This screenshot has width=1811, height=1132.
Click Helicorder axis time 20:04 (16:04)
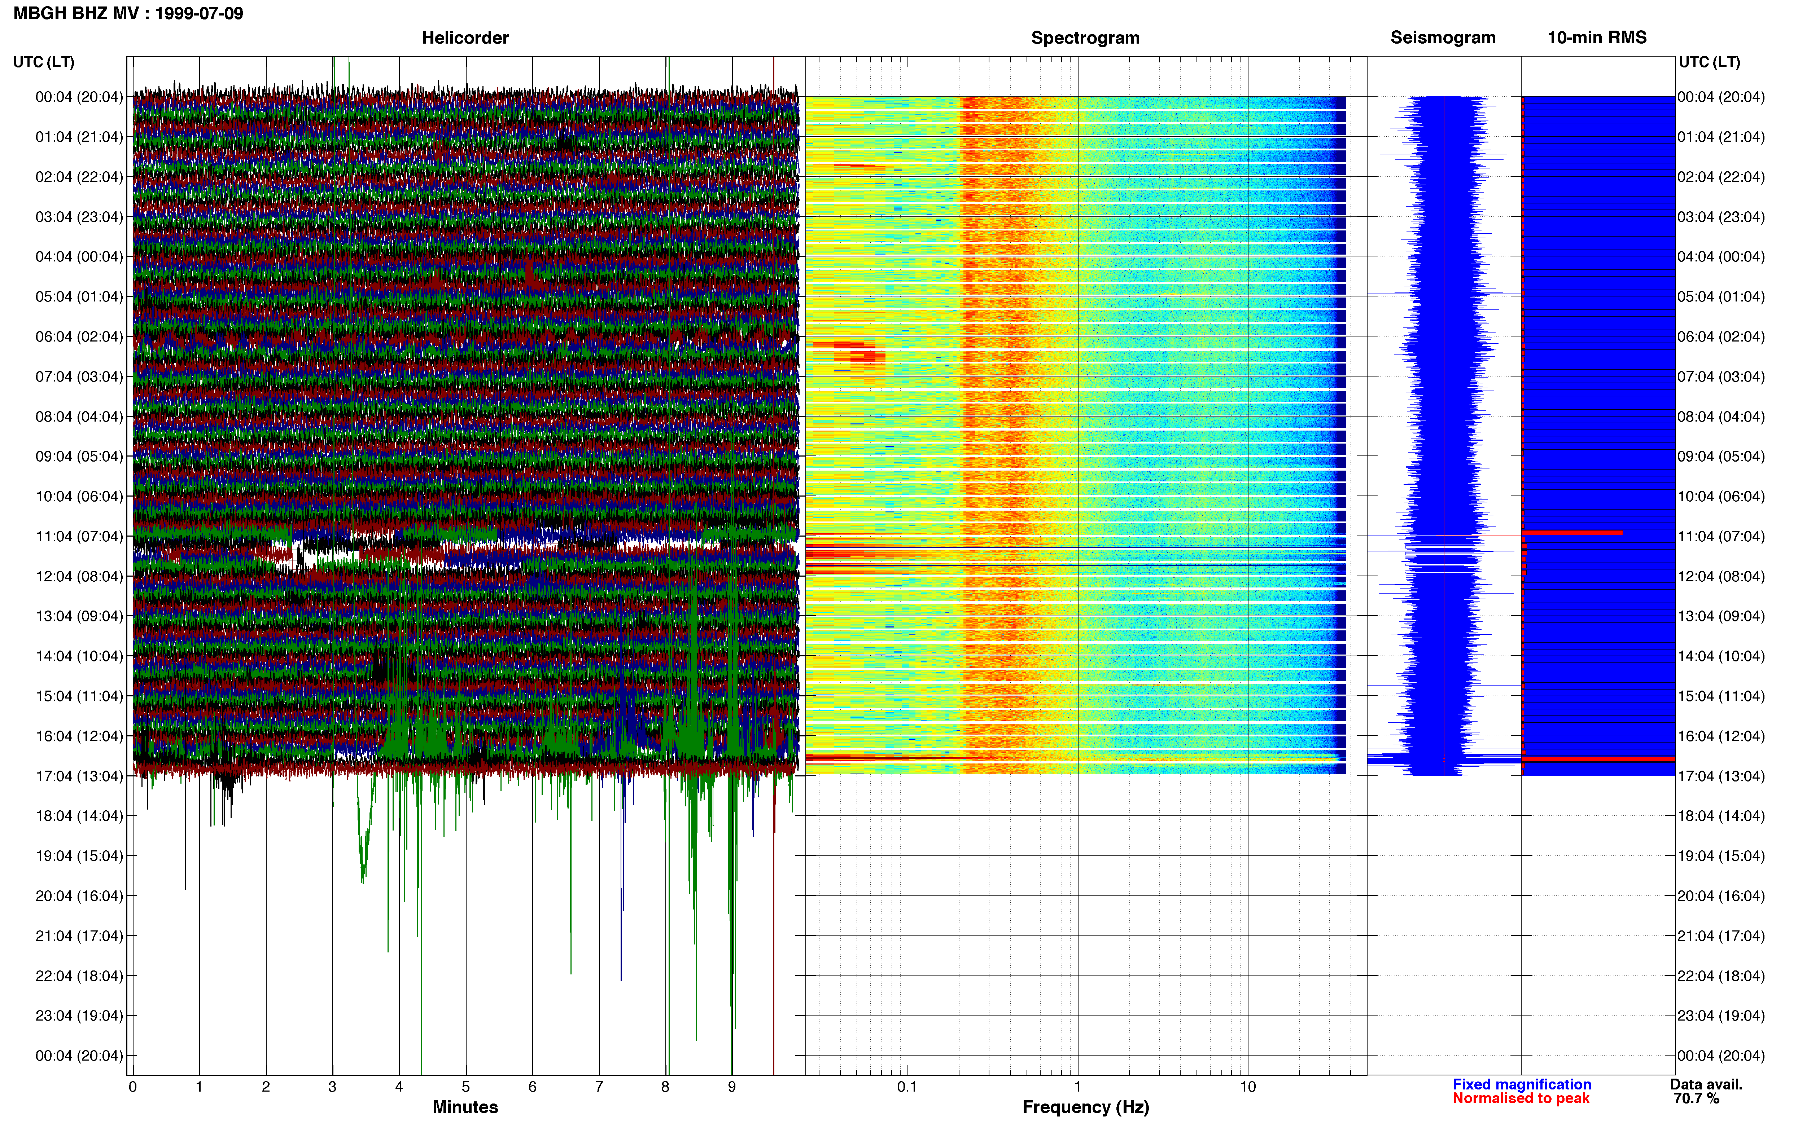point(79,896)
